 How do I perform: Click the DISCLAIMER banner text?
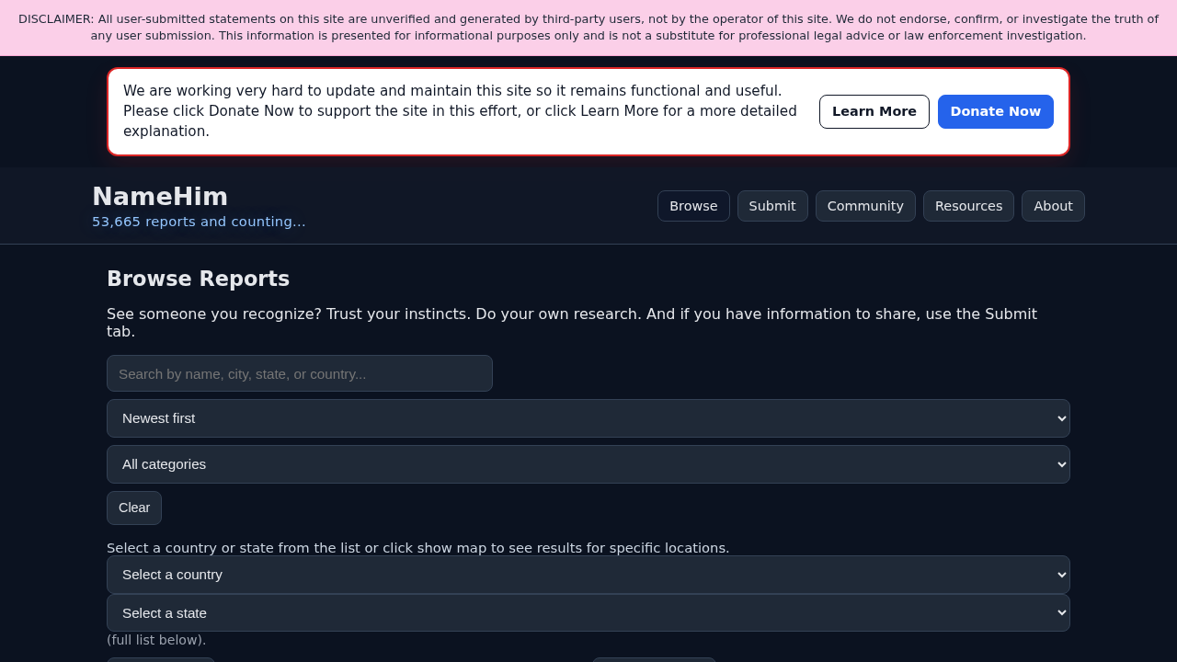tap(588, 28)
